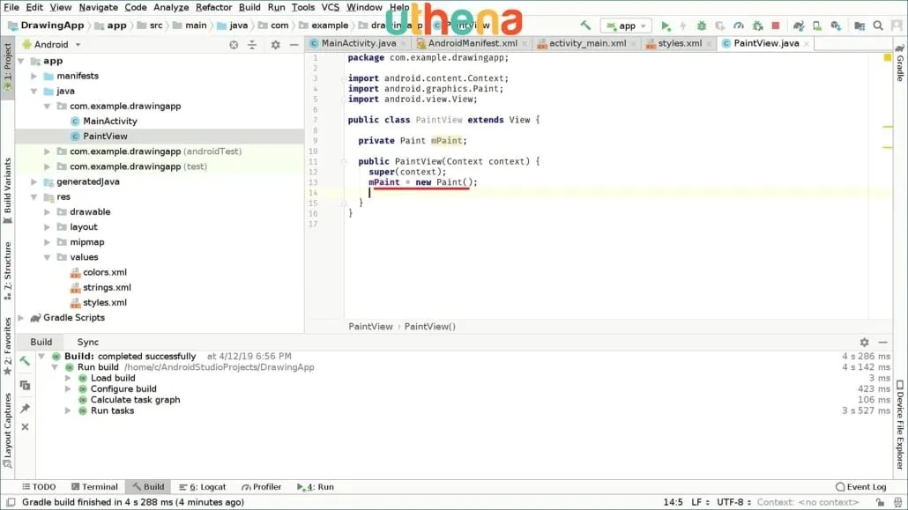
Task: Attach debugger to Android process icon
Action: click(x=757, y=26)
